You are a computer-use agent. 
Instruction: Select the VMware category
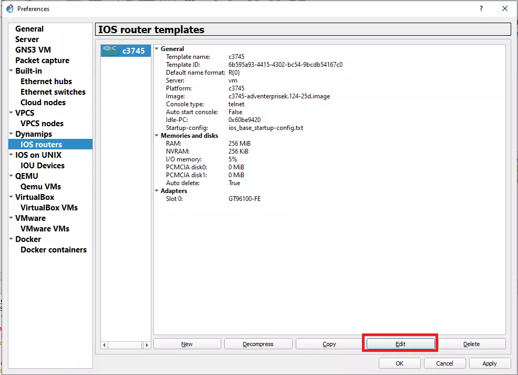pyautogui.click(x=30, y=218)
